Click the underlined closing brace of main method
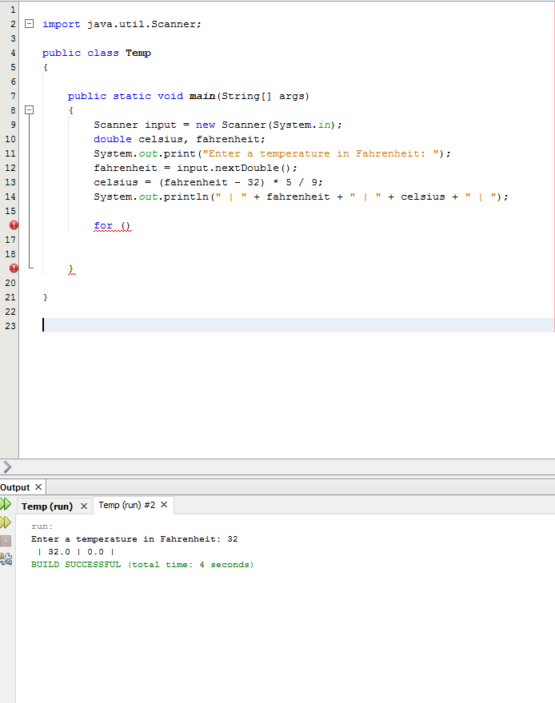This screenshot has width=555, height=703. click(71, 268)
